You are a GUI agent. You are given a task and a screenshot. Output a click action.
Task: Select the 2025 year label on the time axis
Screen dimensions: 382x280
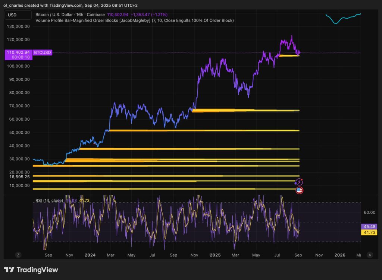pos(215,255)
